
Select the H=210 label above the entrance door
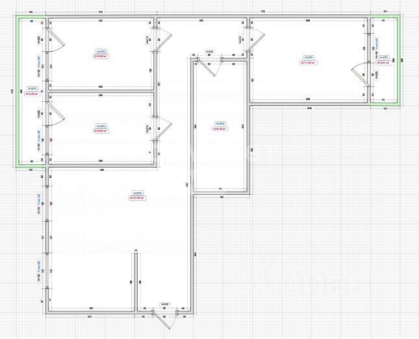(x=165, y=305)
